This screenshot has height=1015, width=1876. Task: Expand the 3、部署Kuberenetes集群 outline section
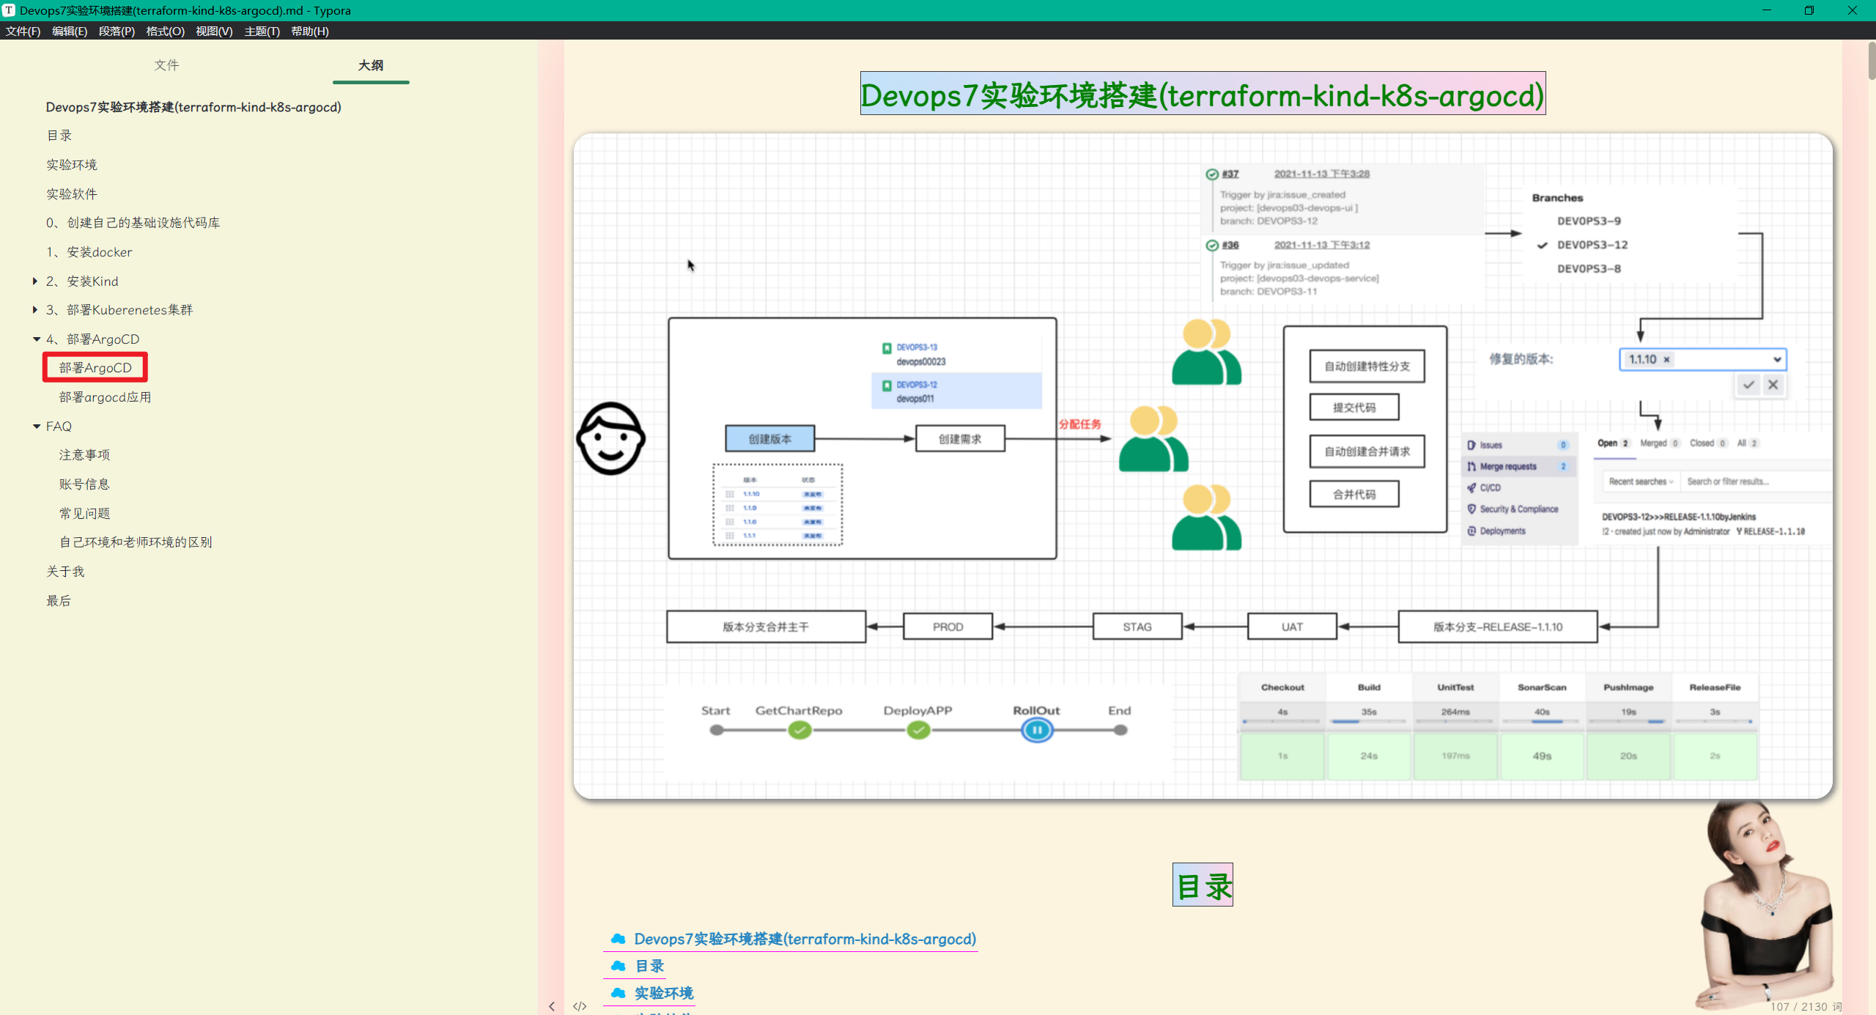(x=35, y=309)
